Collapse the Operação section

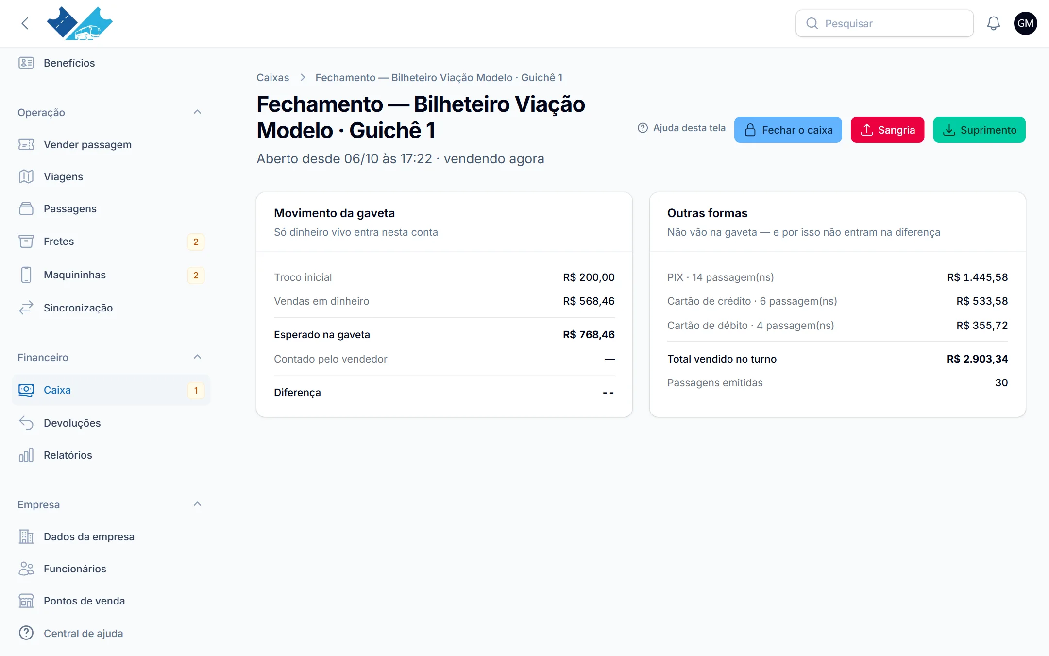[x=197, y=112]
